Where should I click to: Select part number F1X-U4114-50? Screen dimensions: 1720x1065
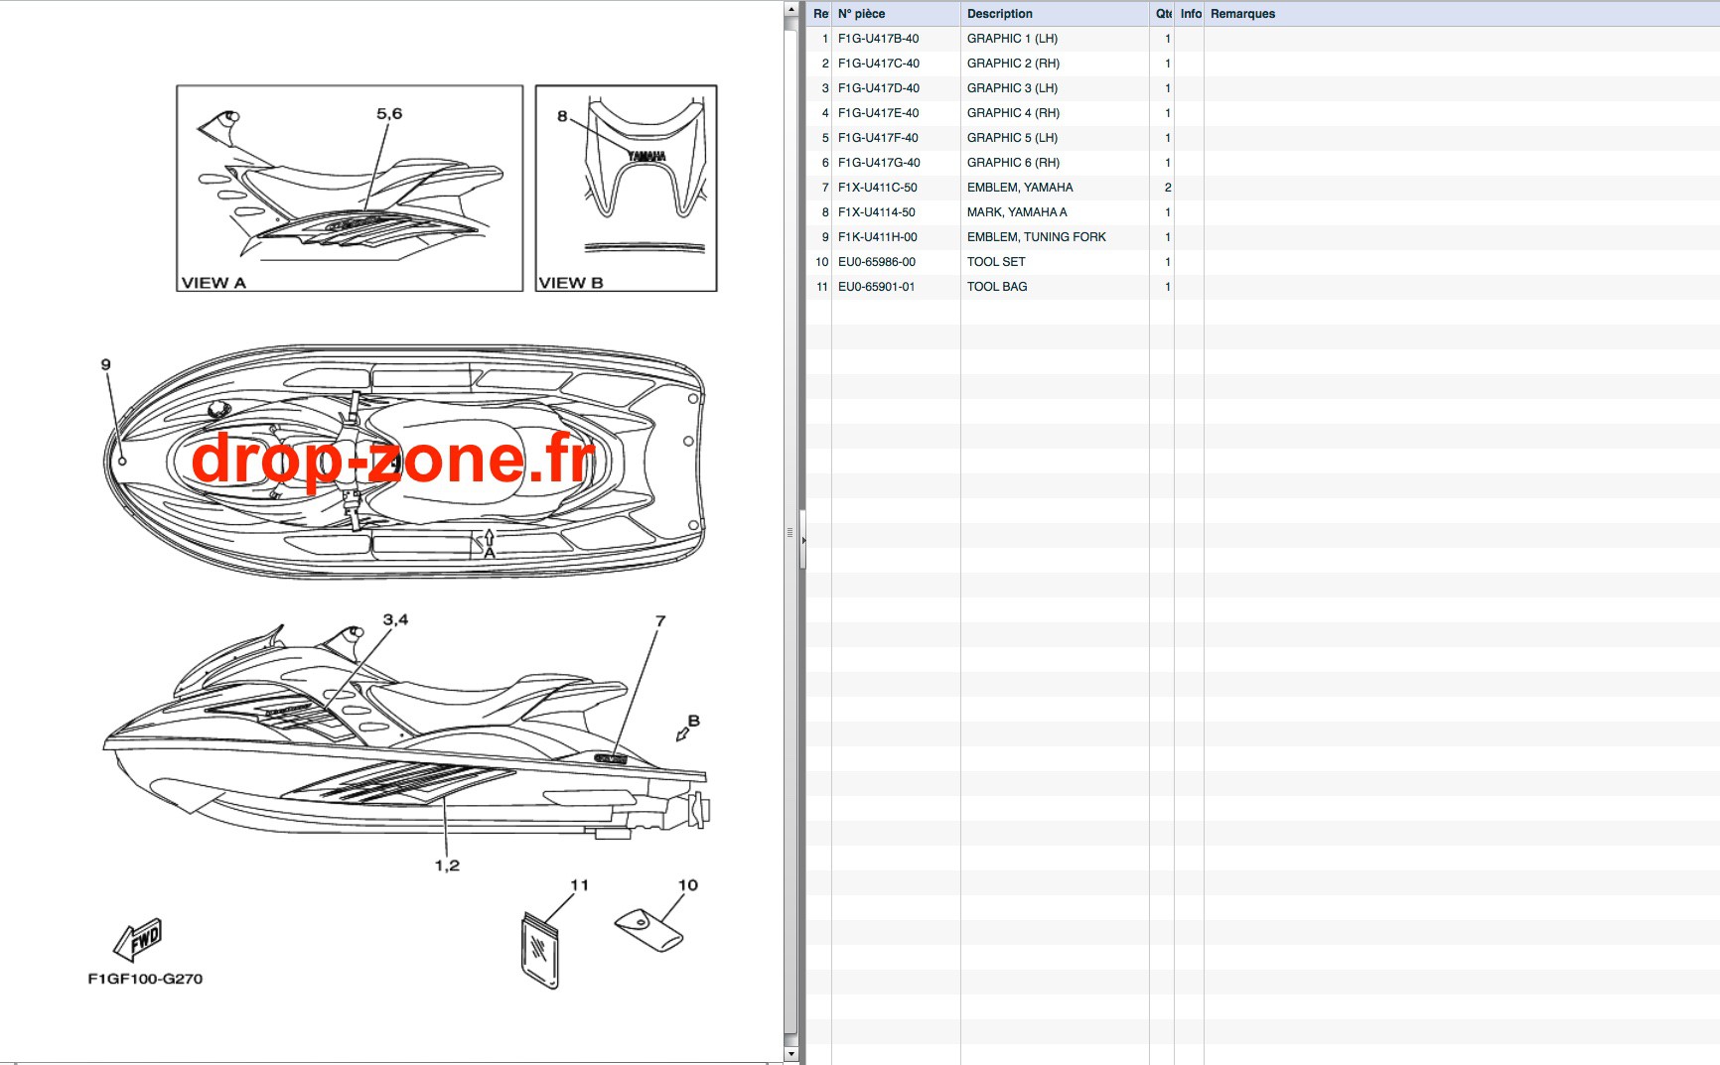876,212
